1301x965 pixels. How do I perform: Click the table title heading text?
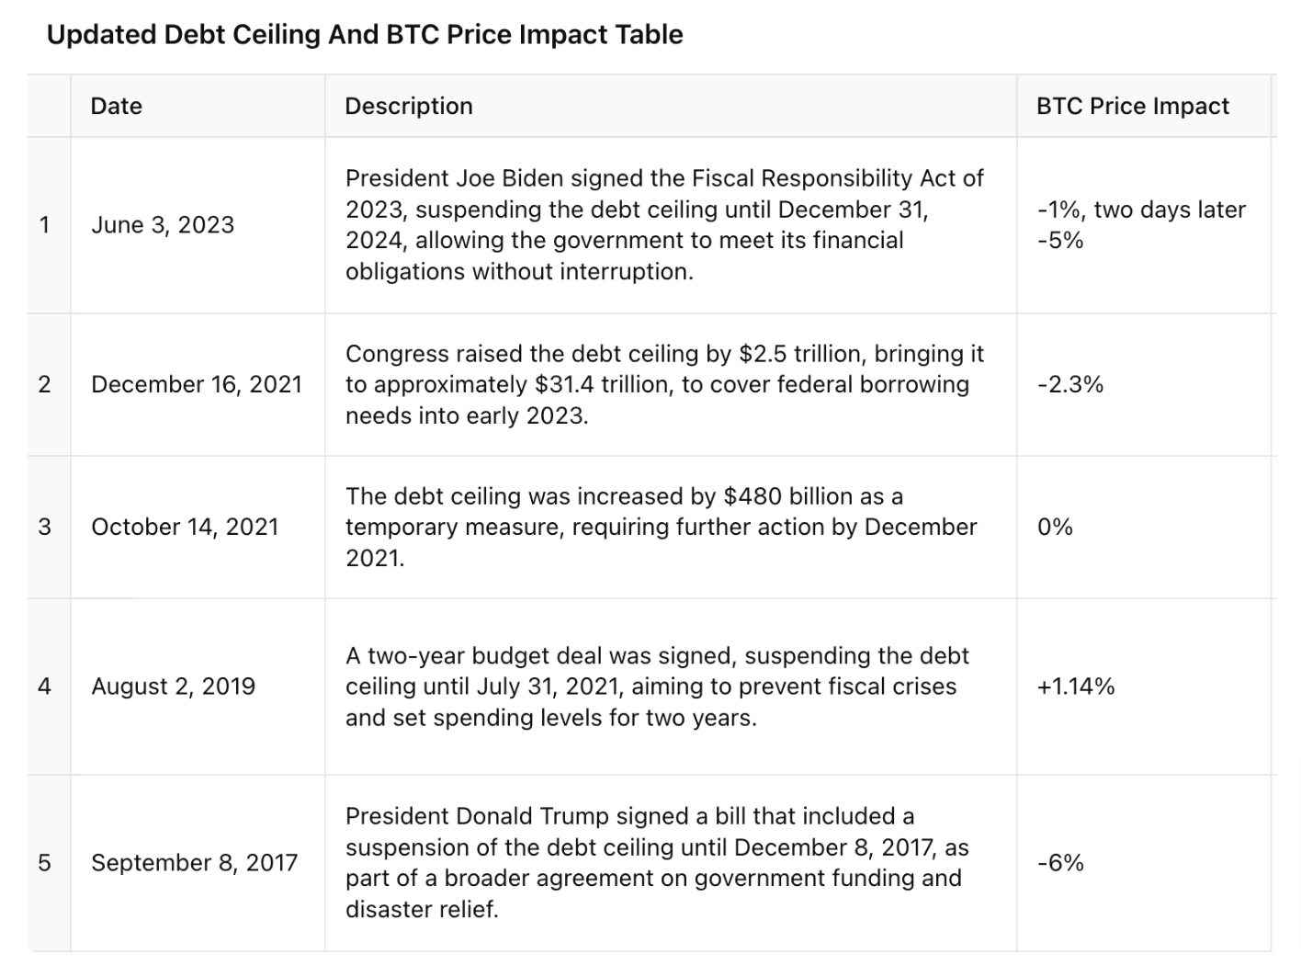[x=365, y=35]
